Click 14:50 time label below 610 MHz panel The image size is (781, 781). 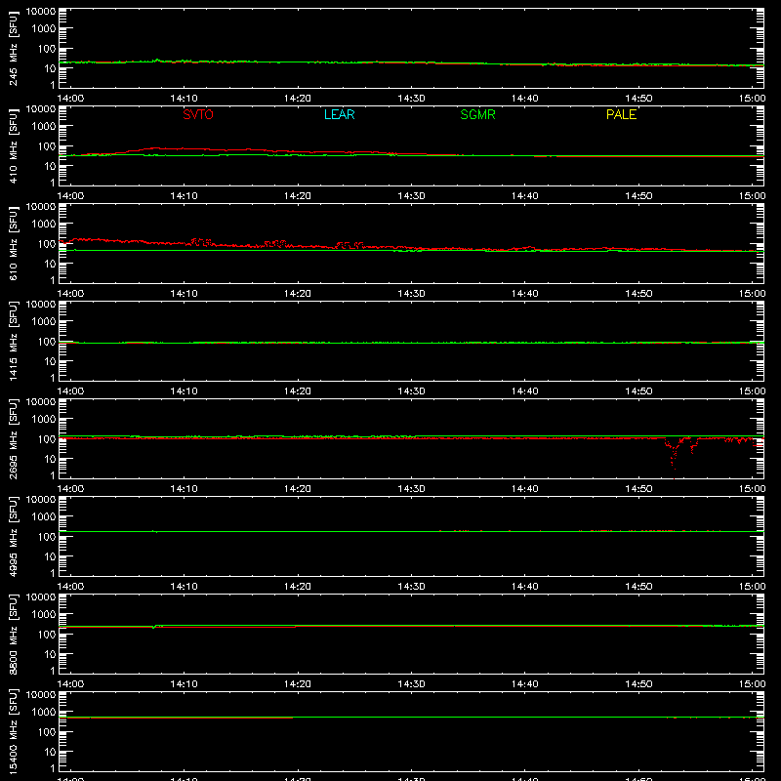[x=638, y=294]
